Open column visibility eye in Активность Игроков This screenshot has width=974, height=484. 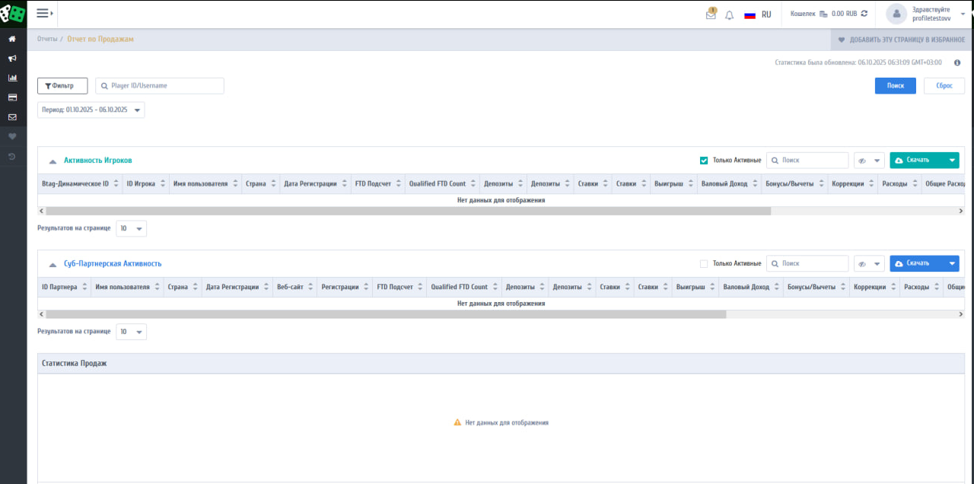click(x=869, y=161)
